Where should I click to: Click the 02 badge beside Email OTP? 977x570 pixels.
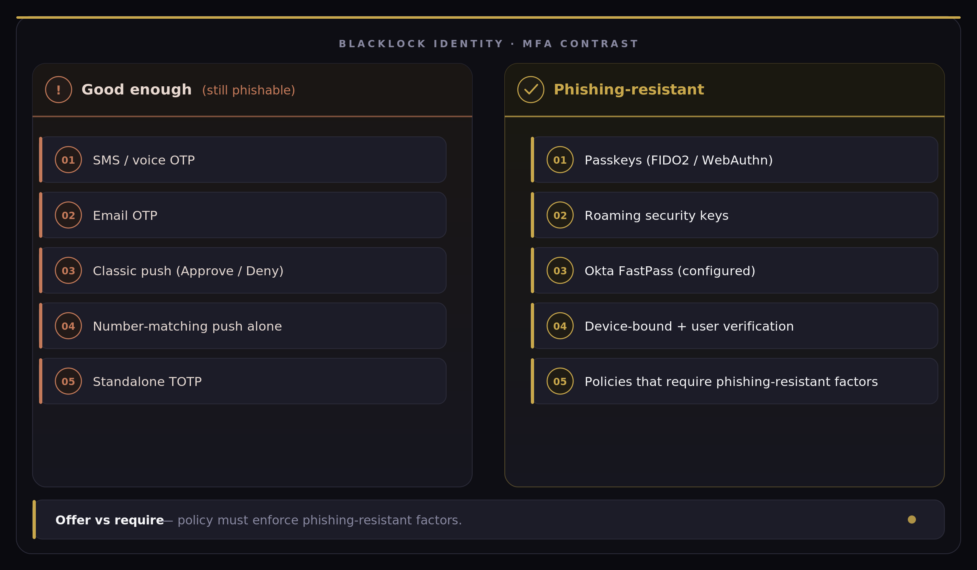coord(68,215)
